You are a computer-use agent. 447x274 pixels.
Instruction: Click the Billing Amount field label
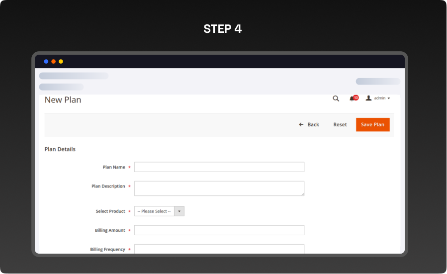(110, 231)
